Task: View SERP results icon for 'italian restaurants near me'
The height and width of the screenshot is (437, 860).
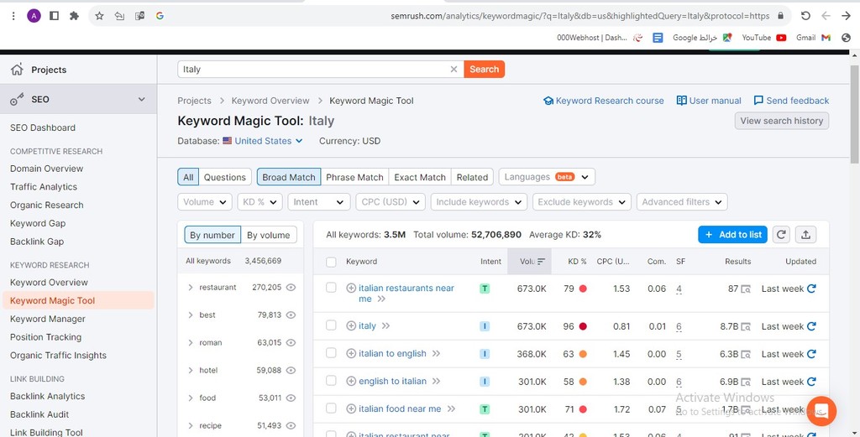Action: tap(746, 289)
